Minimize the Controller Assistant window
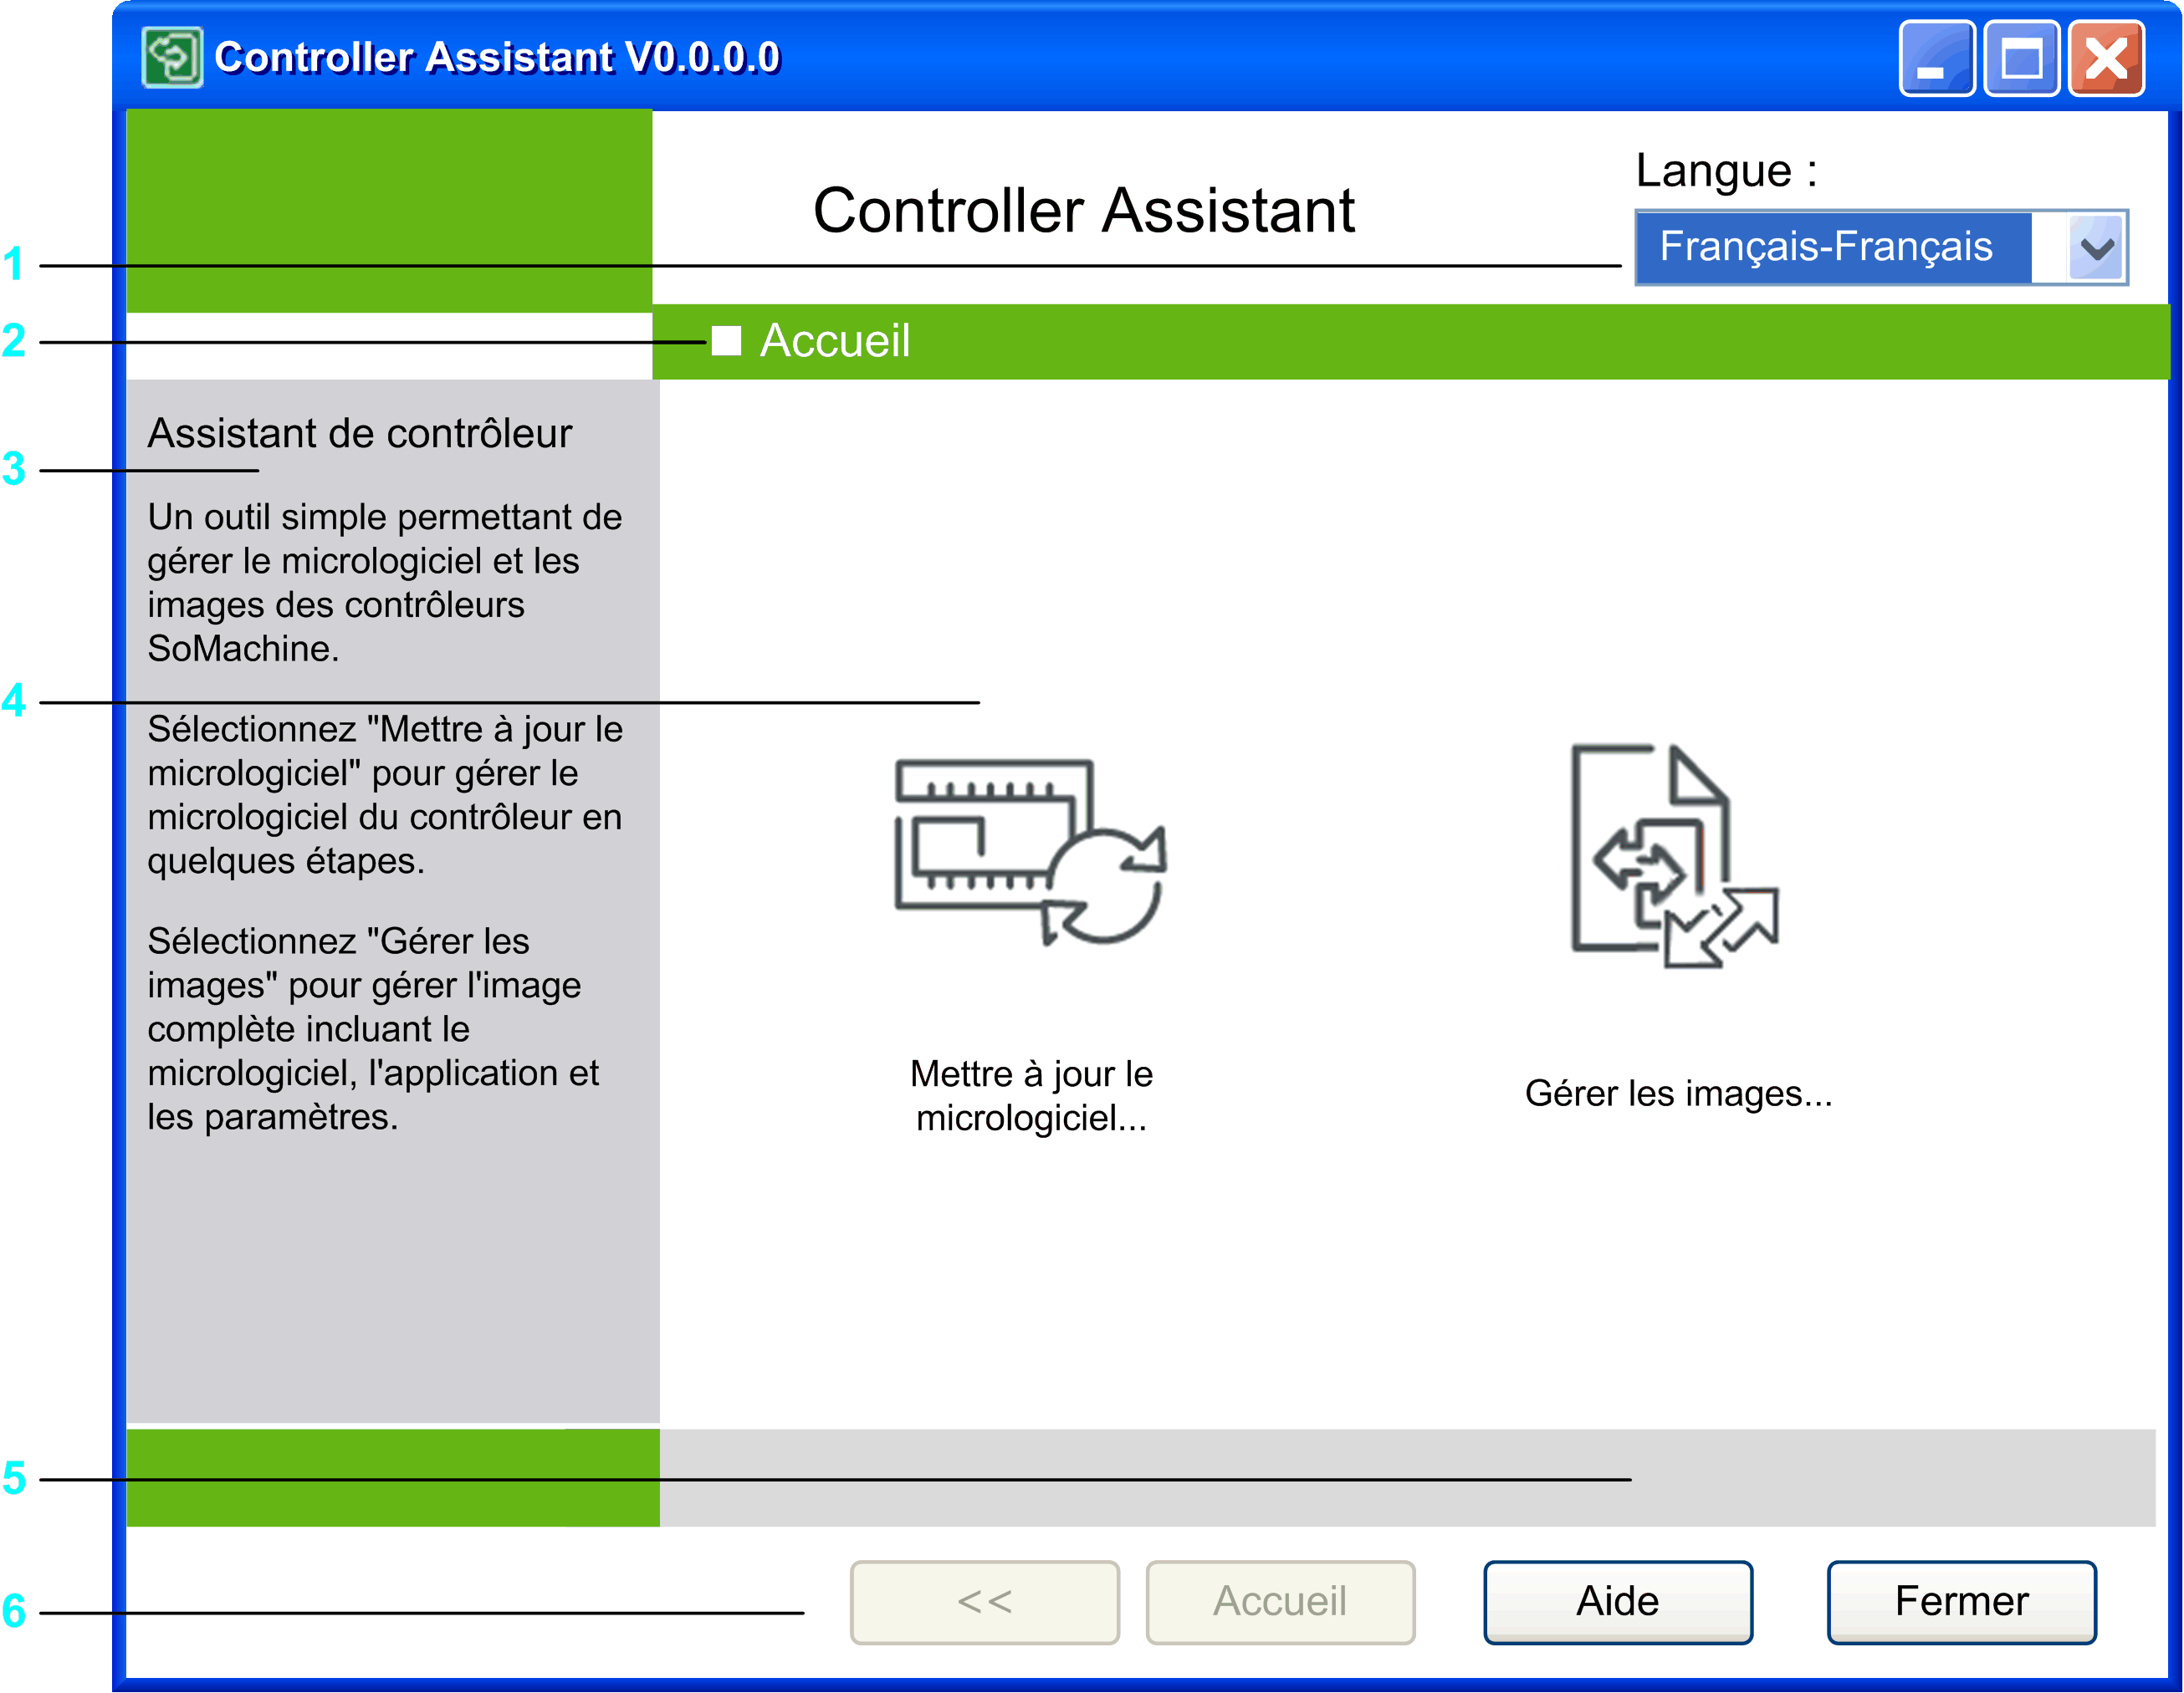Screen dimensions: 2184x1693 pyautogui.click(x=1936, y=58)
